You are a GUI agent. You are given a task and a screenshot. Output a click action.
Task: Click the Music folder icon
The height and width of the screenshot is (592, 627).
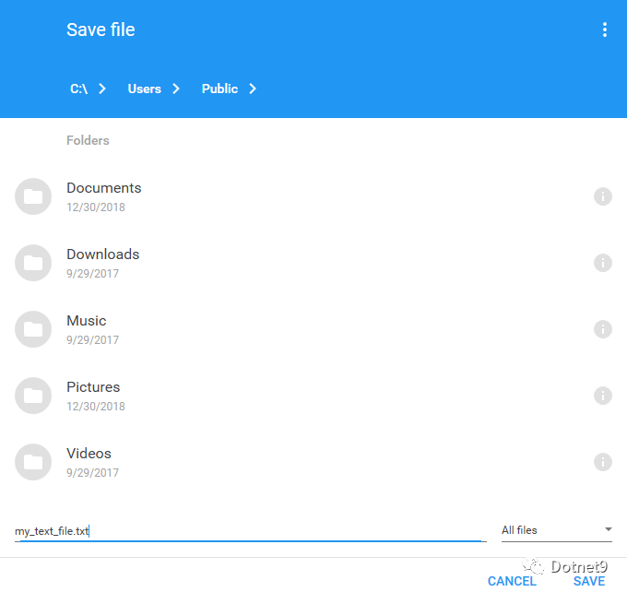tap(33, 329)
